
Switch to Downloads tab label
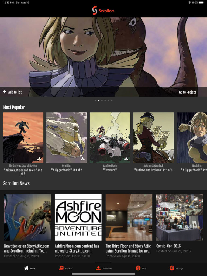click(107, 268)
